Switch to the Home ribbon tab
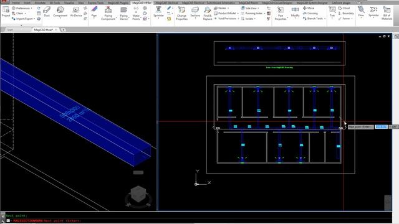Screen dimensions: 399x224 [x=16, y=2]
